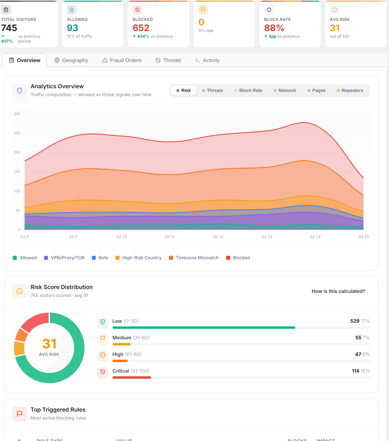
Task: Click the Block Rate 88% value
Action: (274, 28)
